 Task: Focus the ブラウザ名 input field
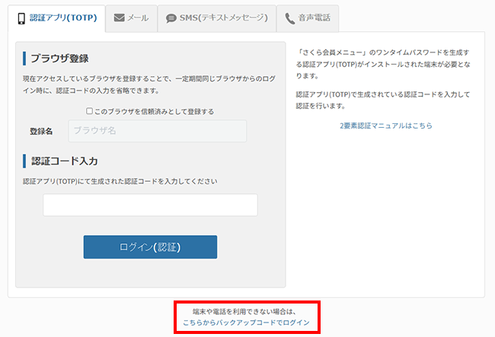(157, 131)
